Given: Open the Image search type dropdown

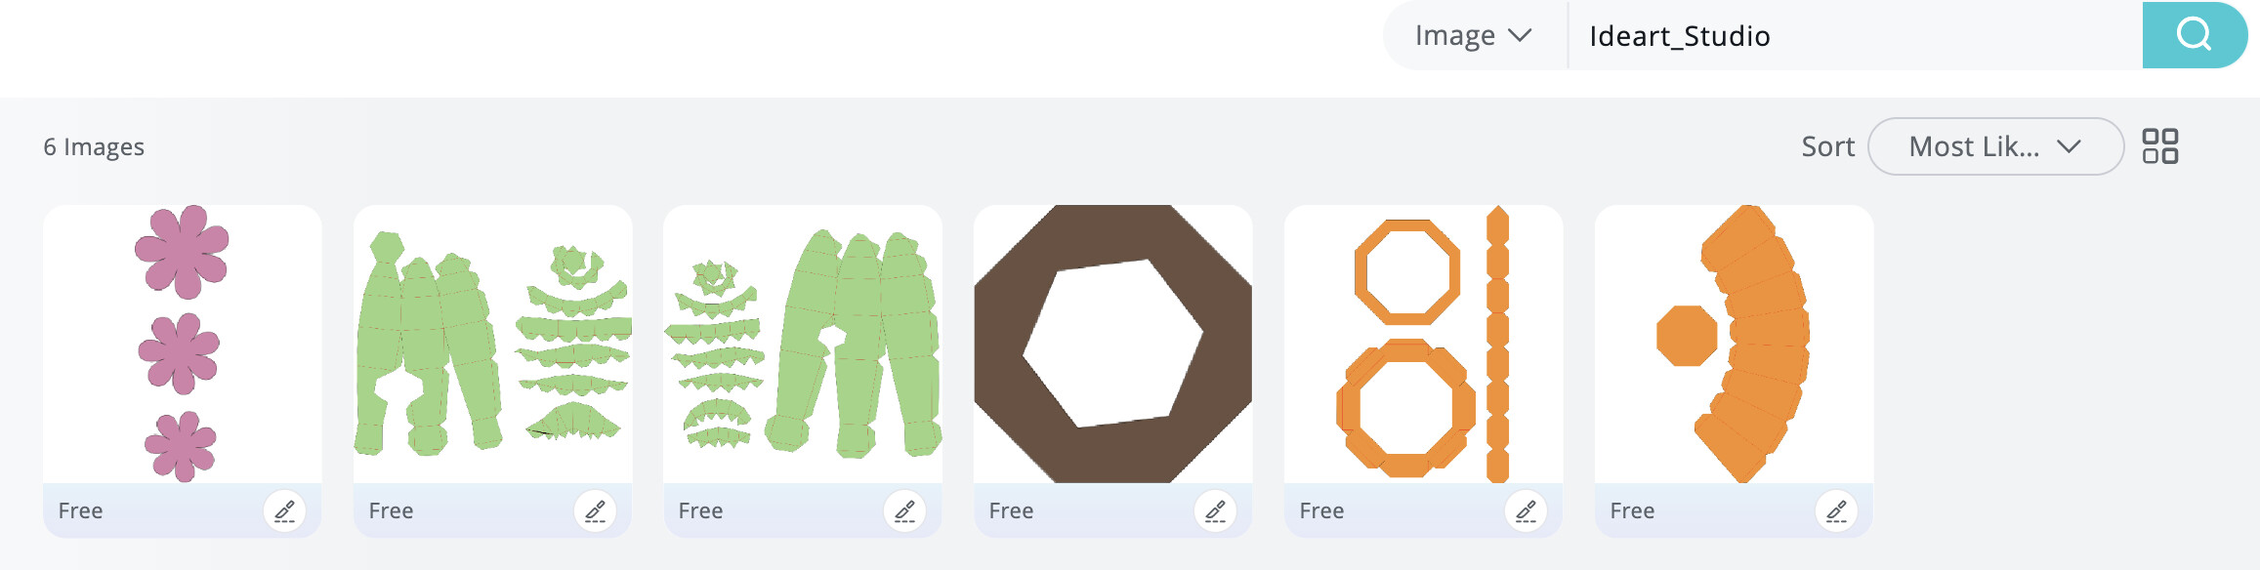Looking at the screenshot, I should pos(1475,35).
